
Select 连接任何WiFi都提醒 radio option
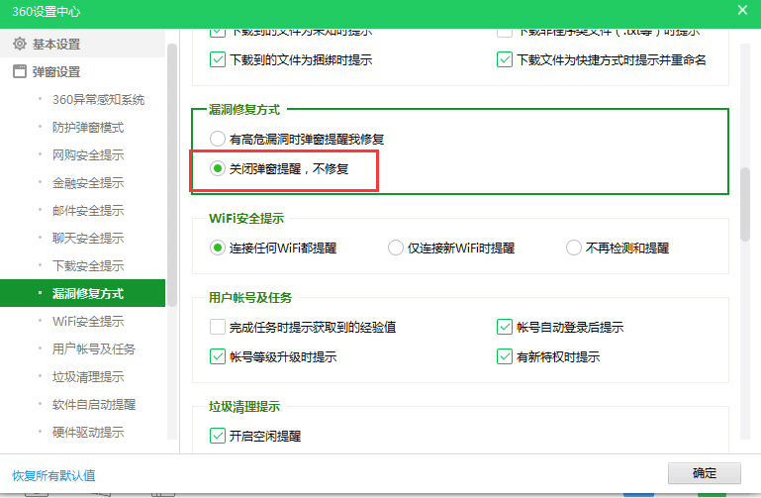(218, 249)
